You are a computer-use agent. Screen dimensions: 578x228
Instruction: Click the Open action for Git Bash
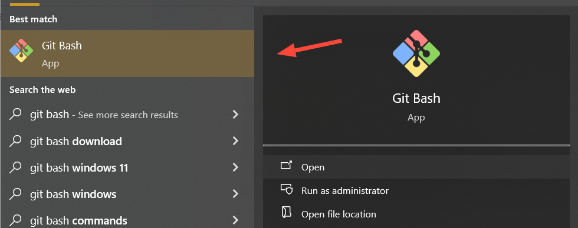click(x=416, y=167)
